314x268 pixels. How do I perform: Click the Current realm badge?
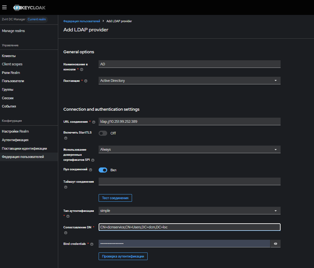pyautogui.click(x=37, y=19)
